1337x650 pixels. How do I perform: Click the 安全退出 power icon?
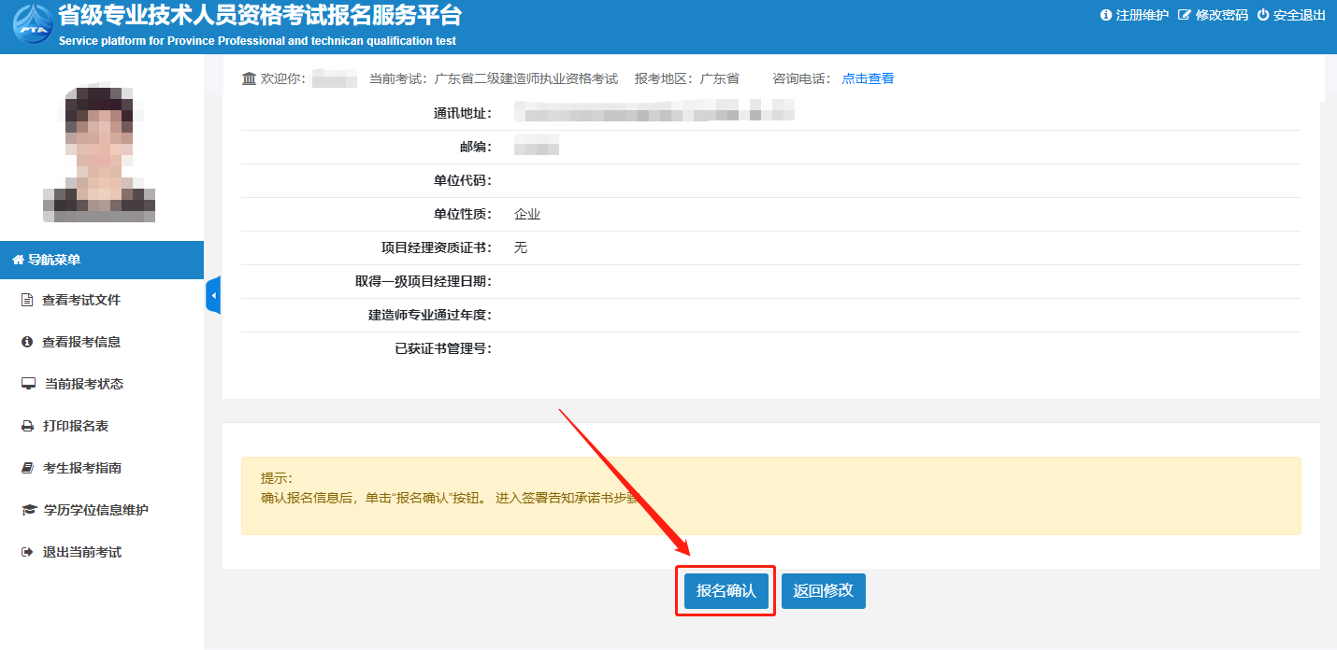tap(1263, 15)
